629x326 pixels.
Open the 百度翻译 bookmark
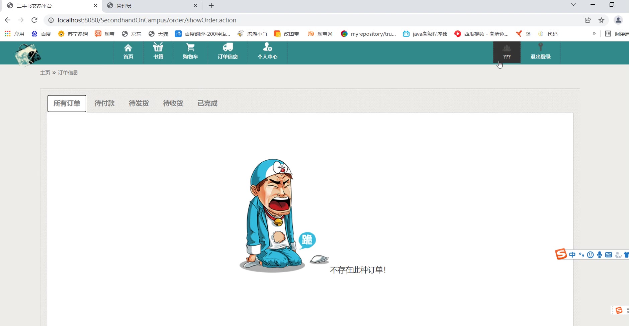(203, 34)
